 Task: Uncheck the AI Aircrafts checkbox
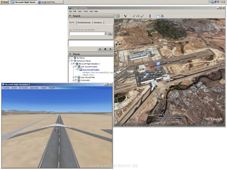click(x=75, y=80)
